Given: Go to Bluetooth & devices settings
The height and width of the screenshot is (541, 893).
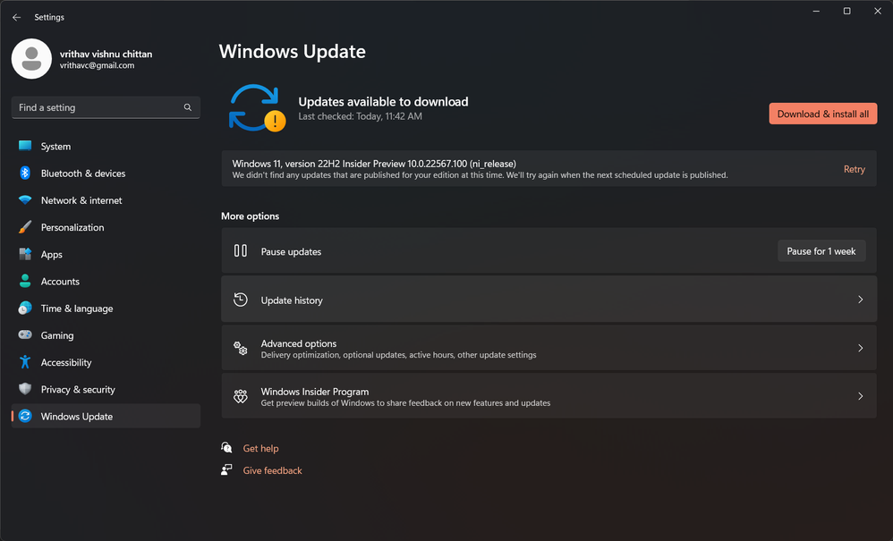Looking at the screenshot, I should [106, 173].
